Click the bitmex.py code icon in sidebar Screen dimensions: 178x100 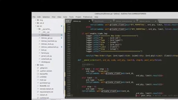[x=39, y=35]
